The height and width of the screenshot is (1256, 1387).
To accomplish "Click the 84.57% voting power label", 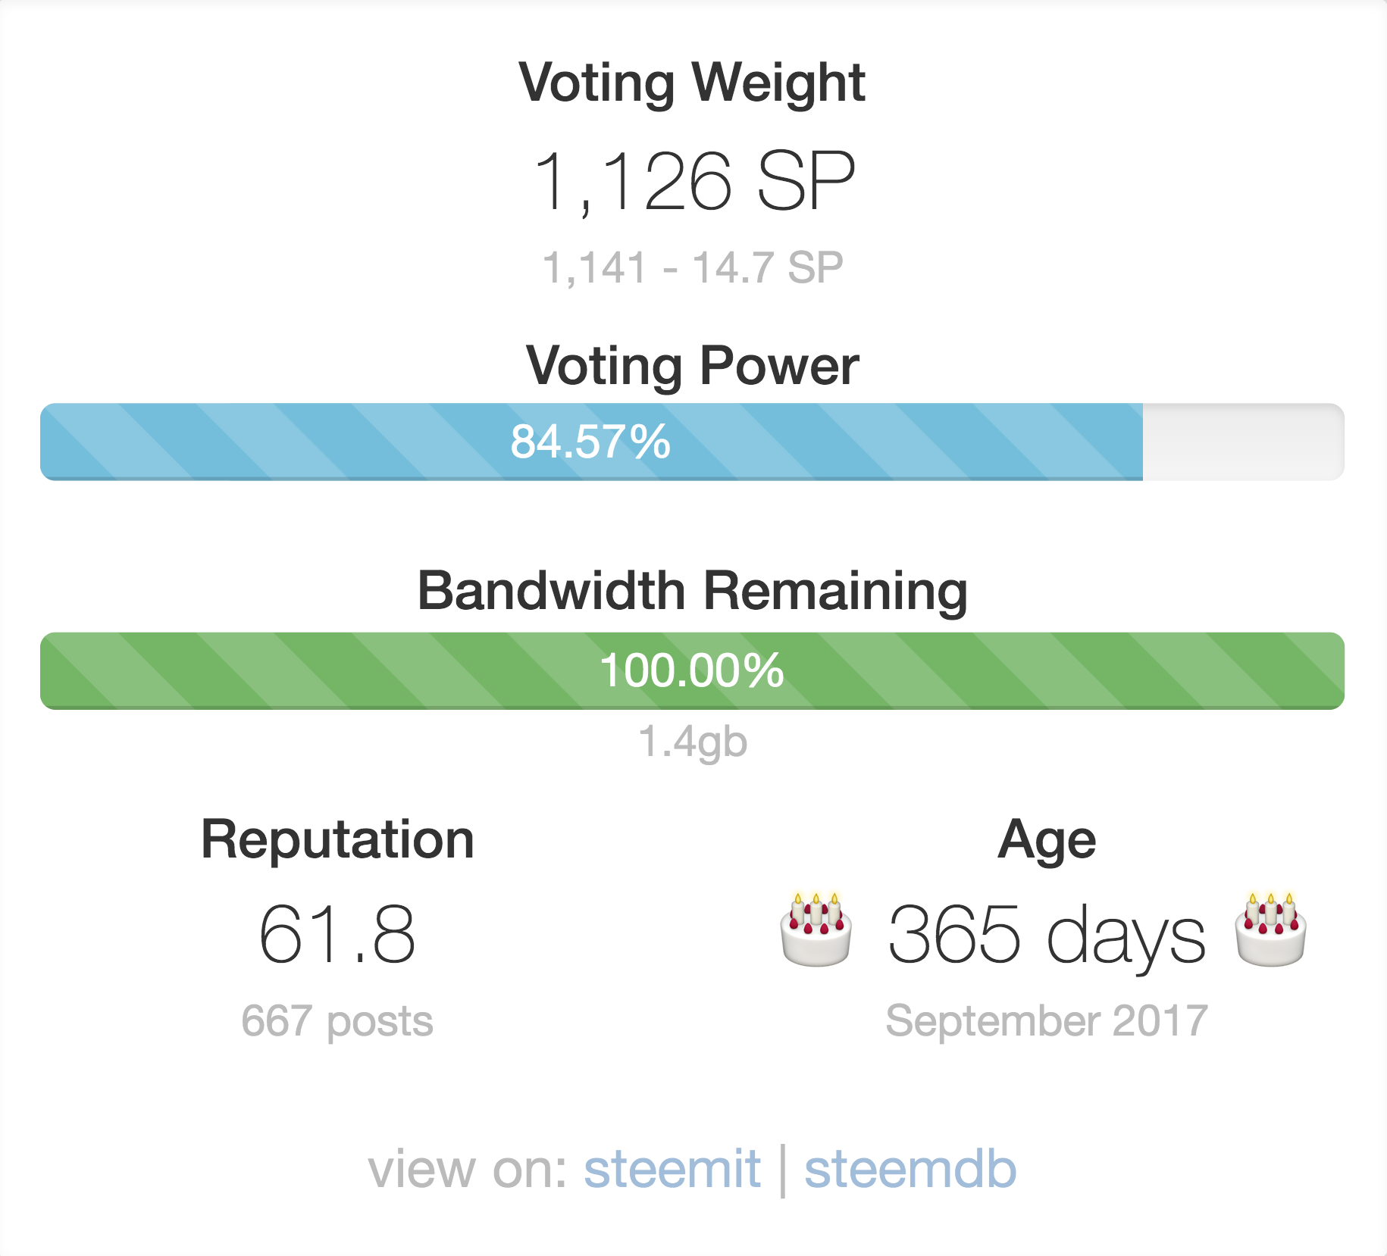I will pyautogui.click(x=590, y=442).
